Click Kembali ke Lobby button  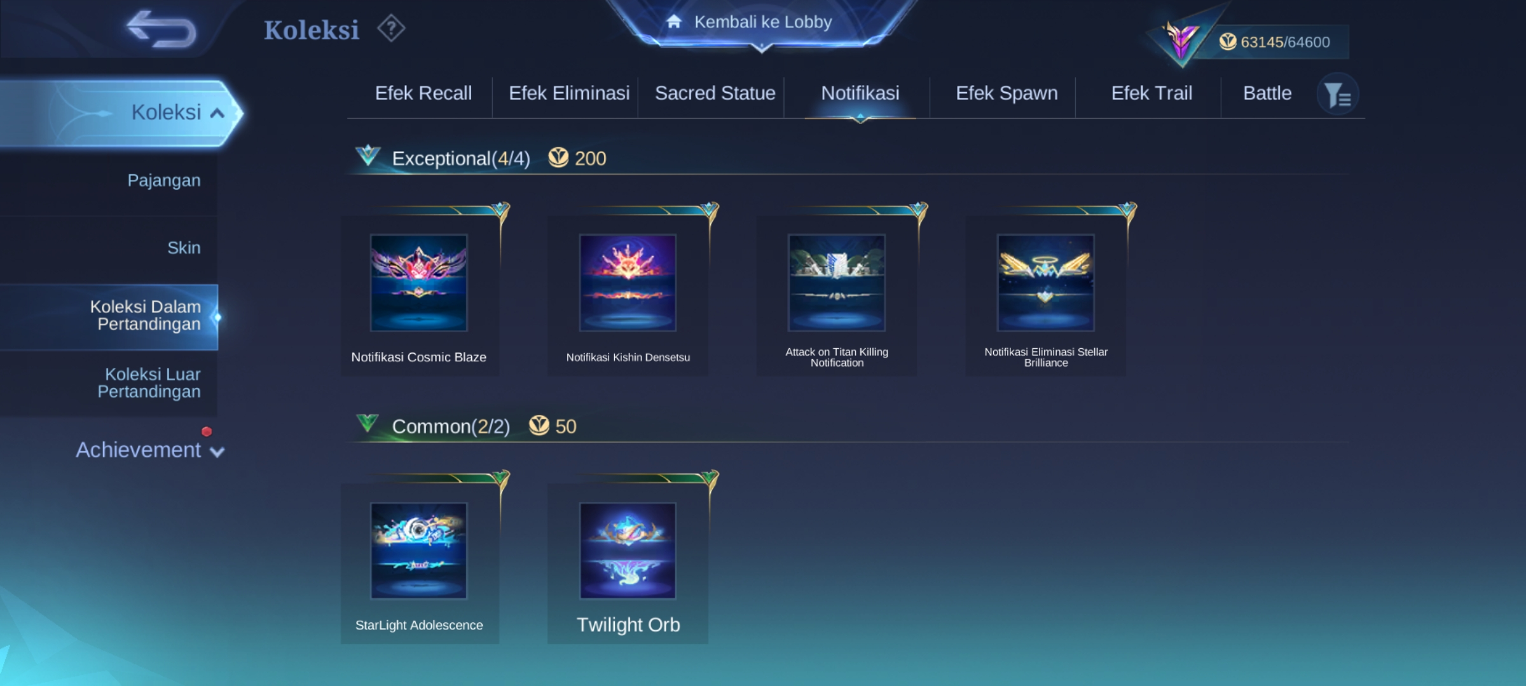(762, 22)
